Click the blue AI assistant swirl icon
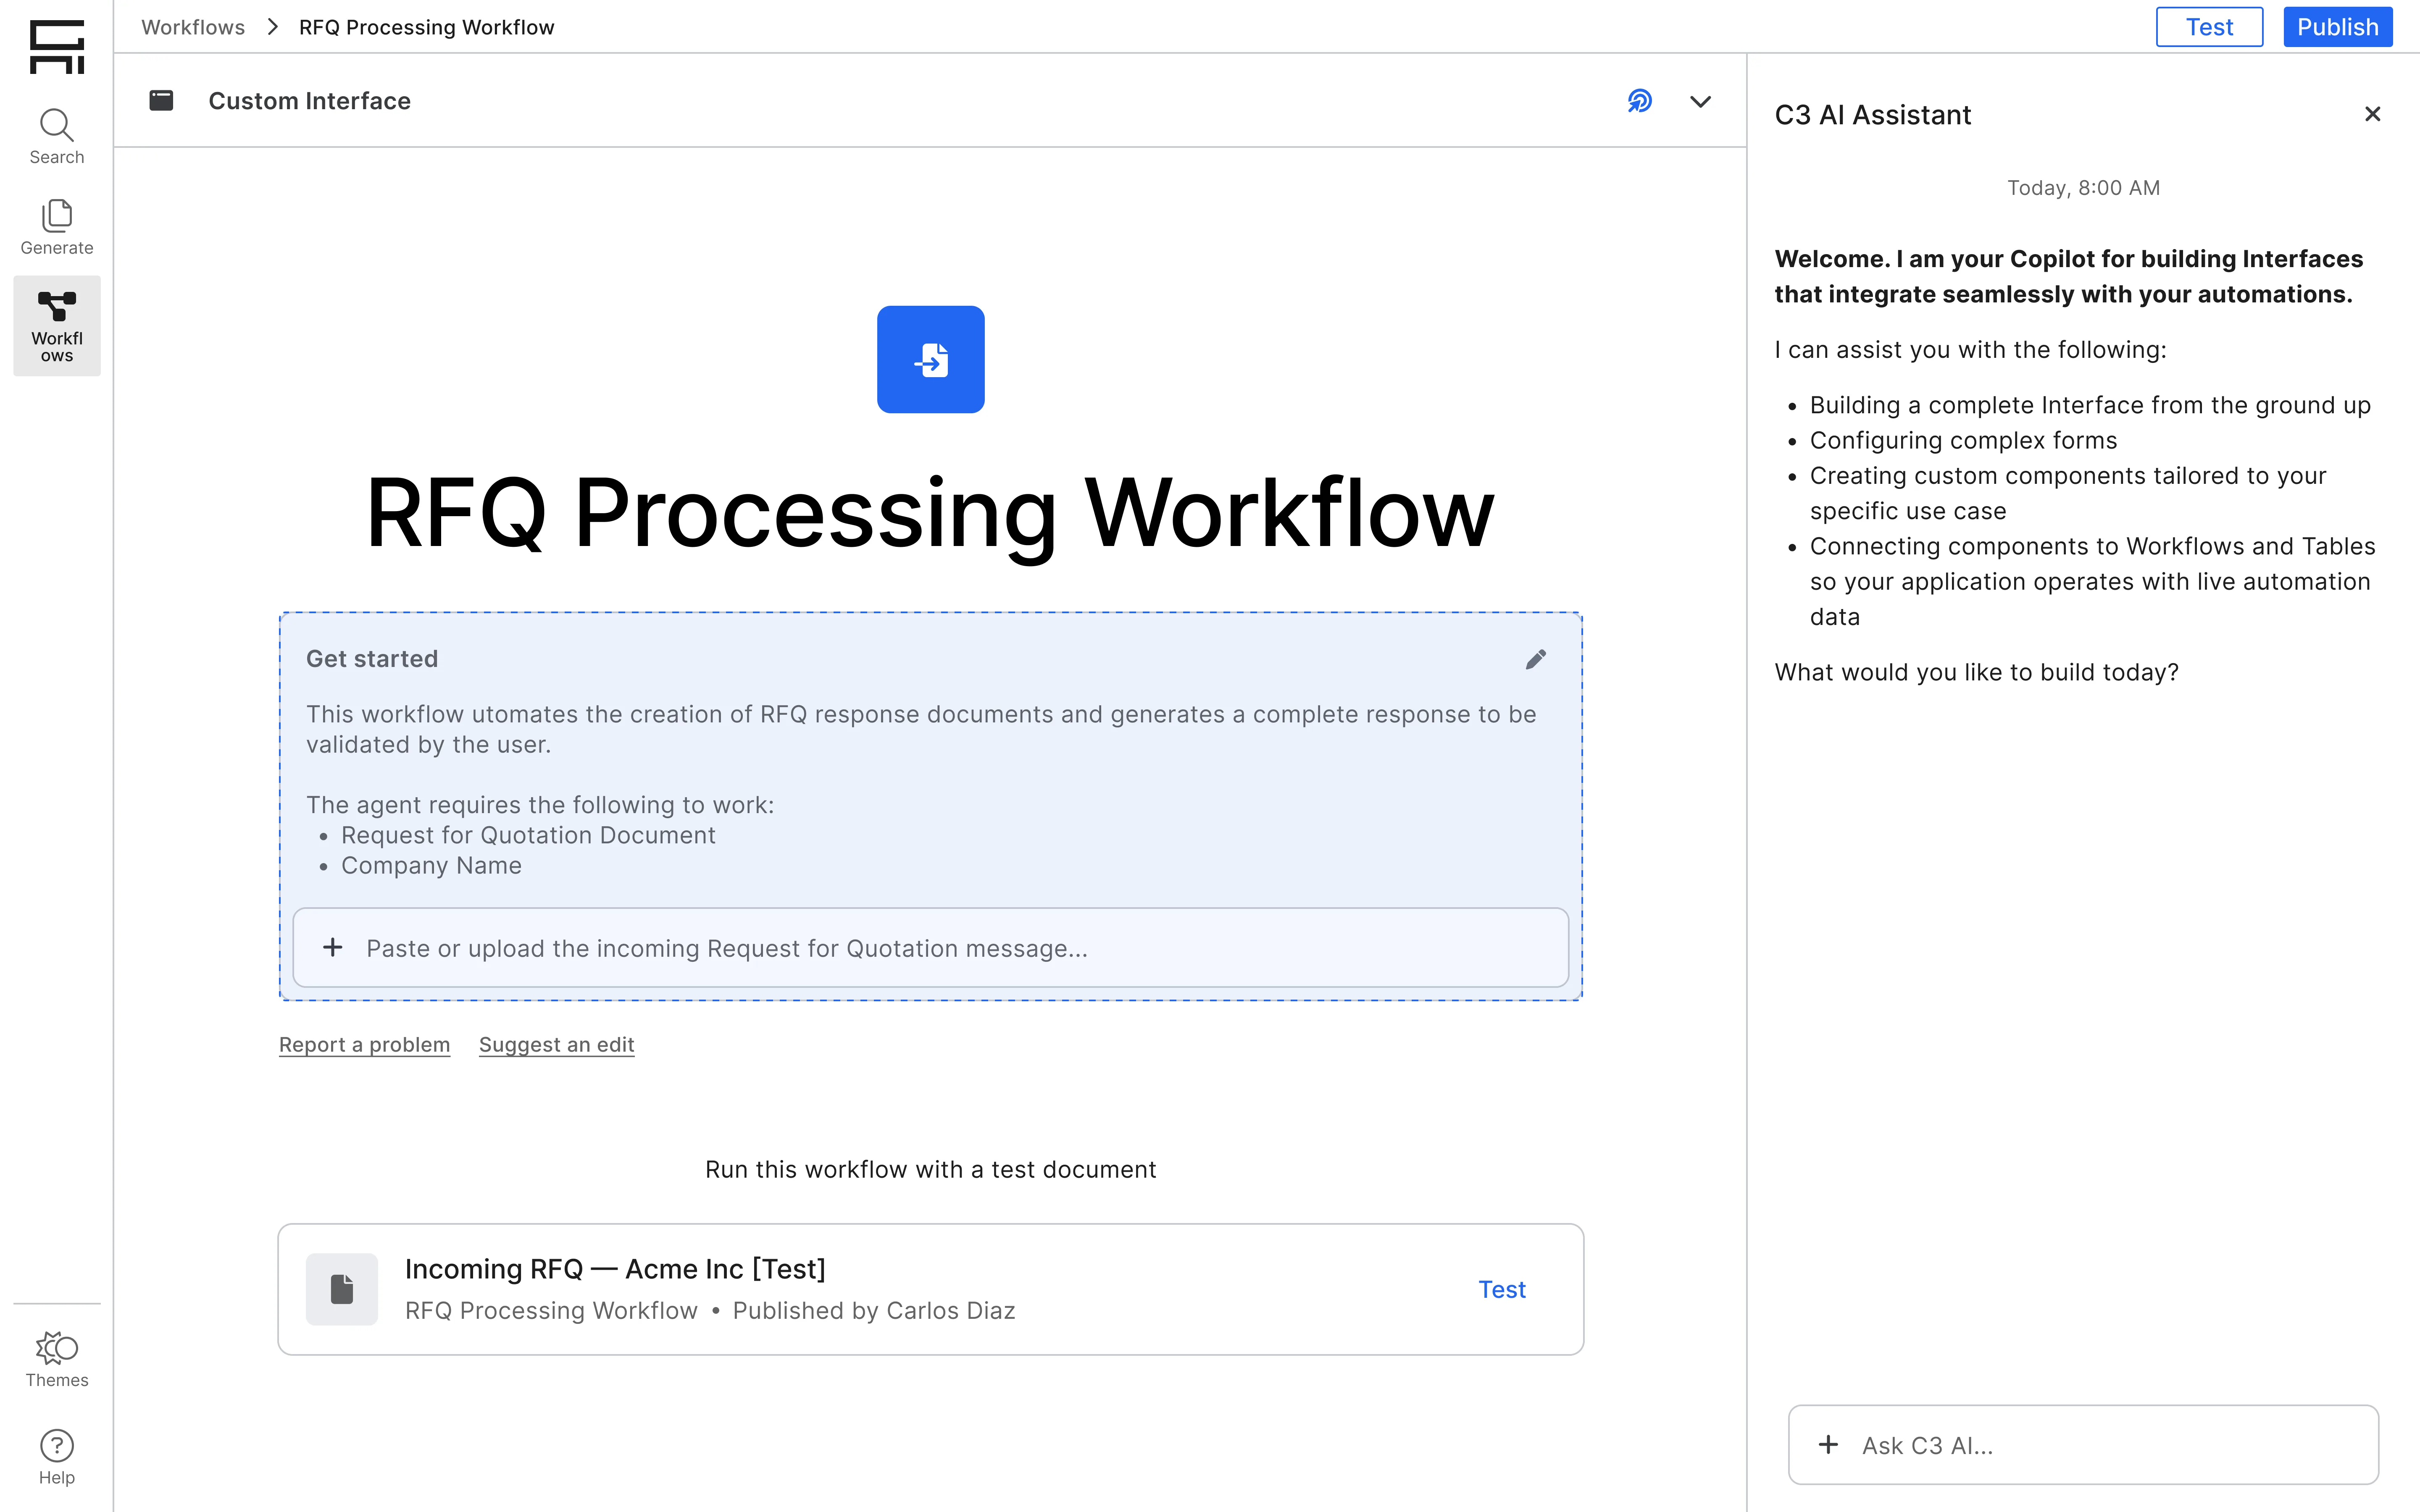This screenshot has height=1512, width=2420. (x=1640, y=101)
